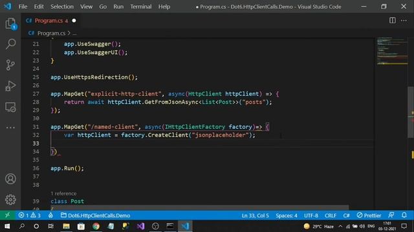This screenshot has height=232, width=414.
Task: Click app.Run(); on line 36
Action: pyautogui.click(x=67, y=168)
